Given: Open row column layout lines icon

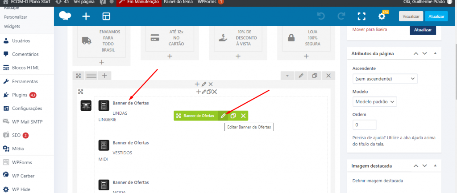Looking at the screenshot, I should coord(91,76).
